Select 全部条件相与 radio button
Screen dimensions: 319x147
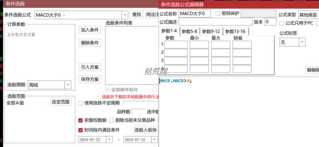(x=107, y=90)
